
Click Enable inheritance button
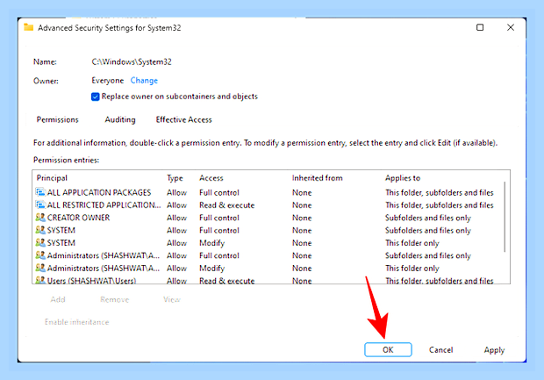76,322
